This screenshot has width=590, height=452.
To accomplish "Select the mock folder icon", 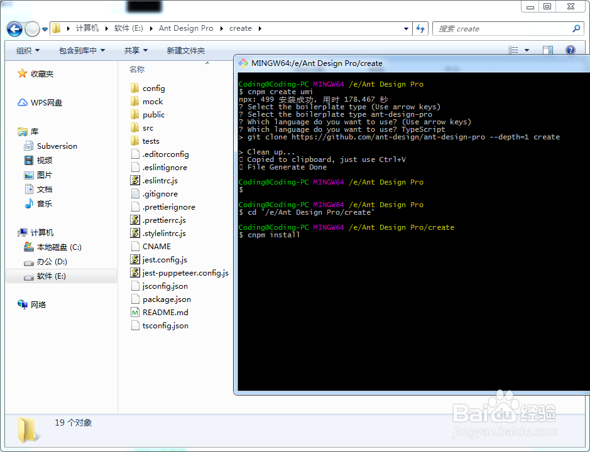I will [134, 101].
